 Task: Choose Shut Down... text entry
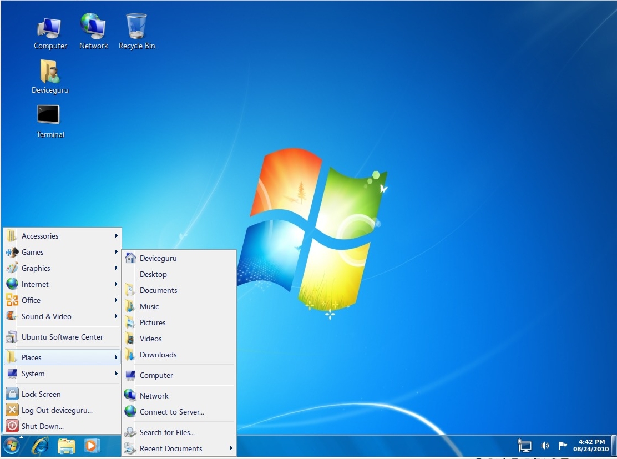pos(43,426)
